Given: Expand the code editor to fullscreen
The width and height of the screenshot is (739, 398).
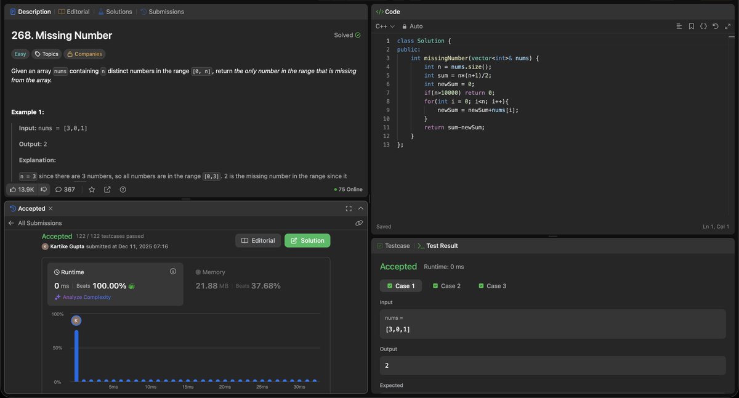Looking at the screenshot, I should [728, 26].
